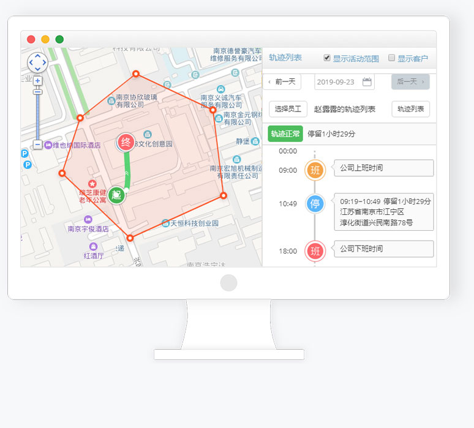Enable the 显示客户 checkbox
Viewport: 474px width, 428px height.
(x=391, y=58)
